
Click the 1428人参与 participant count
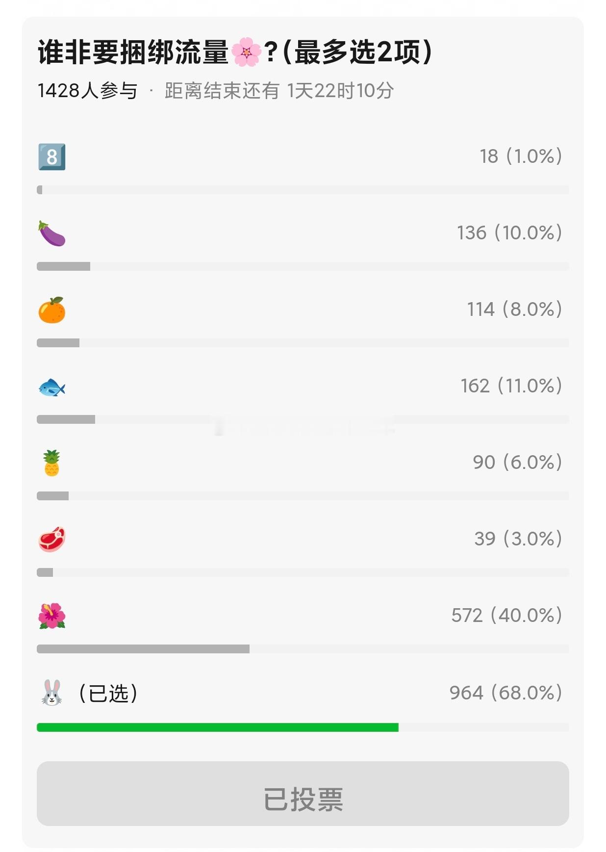pos(87,91)
